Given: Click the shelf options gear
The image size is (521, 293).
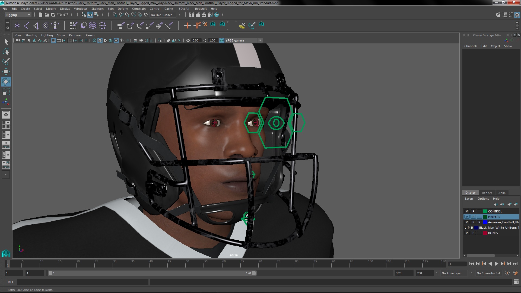Looking at the screenshot, I should coord(7,28).
